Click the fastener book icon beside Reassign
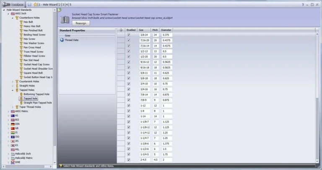The height and width of the screenshot is (170, 322). click(65, 19)
